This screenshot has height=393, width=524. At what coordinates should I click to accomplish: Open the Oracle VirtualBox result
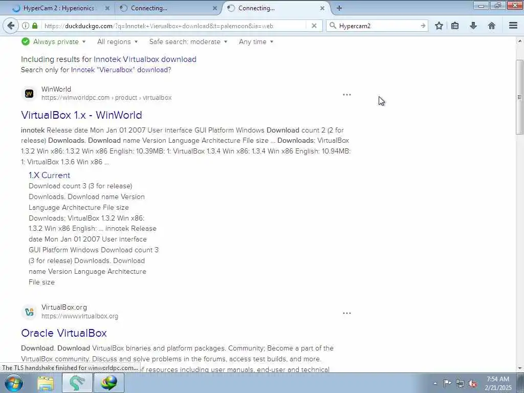[64, 333]
